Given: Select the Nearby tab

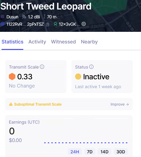Looking at the screenshot, I should click(89, 42).
